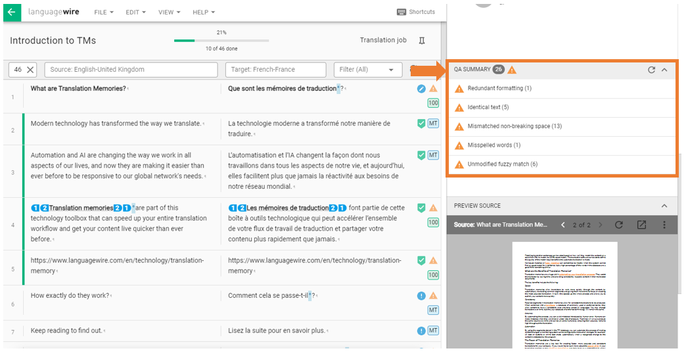This screenshot has width=688, height=359.
Task: Select Unmodified fuzzy match (6) issue
Action: click(562, 164)
